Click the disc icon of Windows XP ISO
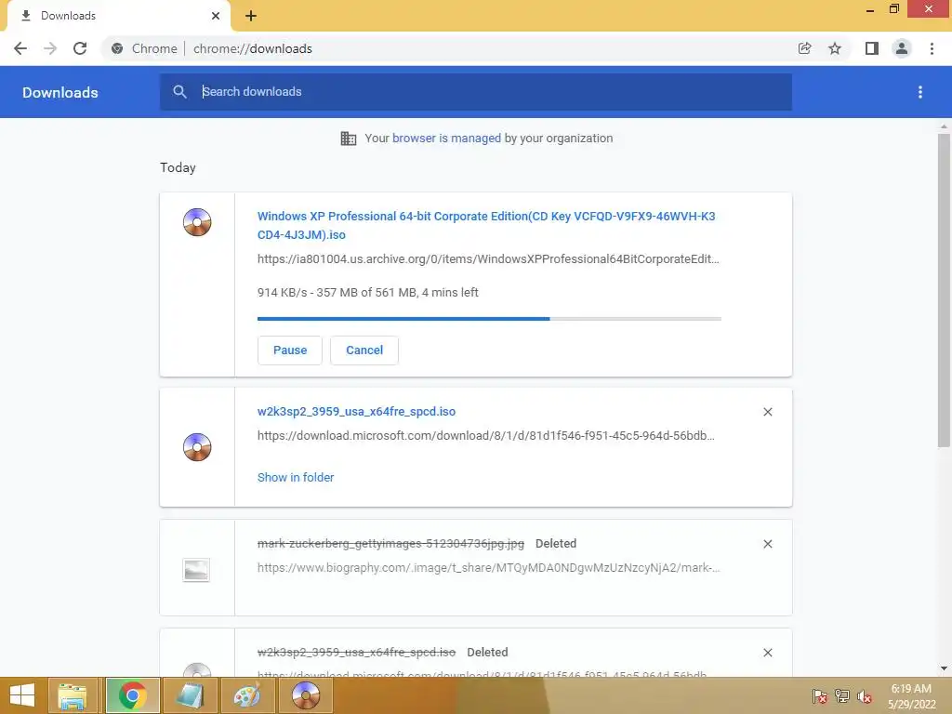The width and height of the screenshot is (952, 714). [197, 221]
